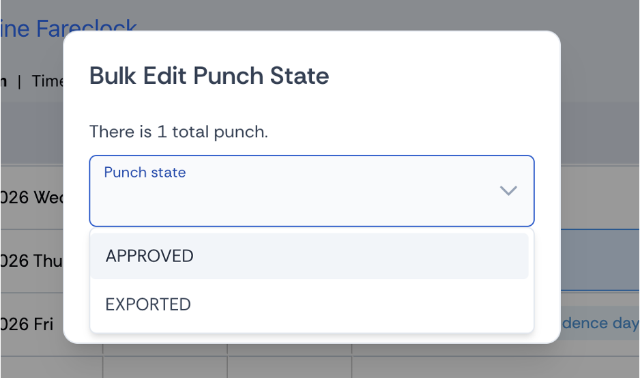Click the grey table header bar right of dialog
The height and width of the screenshot is (378, 640).
click(x=600, y=134)
